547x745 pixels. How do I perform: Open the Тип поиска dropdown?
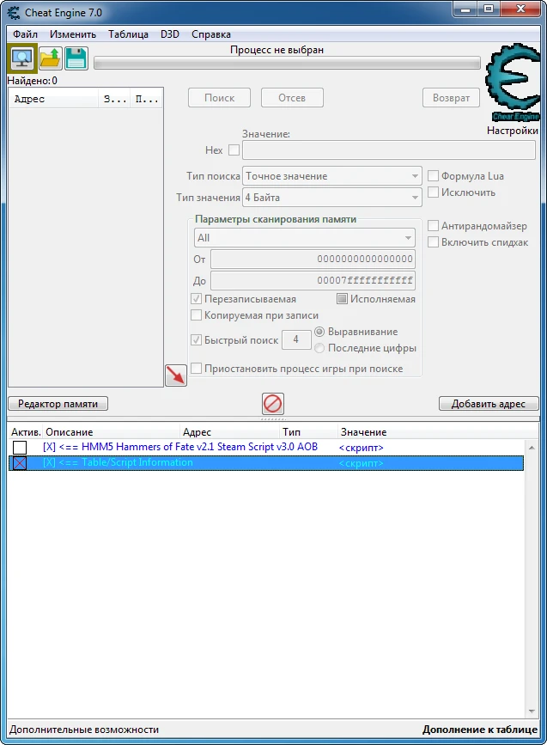point(332,176)
